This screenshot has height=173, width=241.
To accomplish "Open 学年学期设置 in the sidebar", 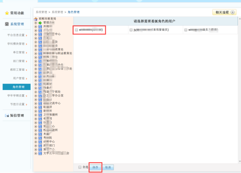I will point(16,96).
